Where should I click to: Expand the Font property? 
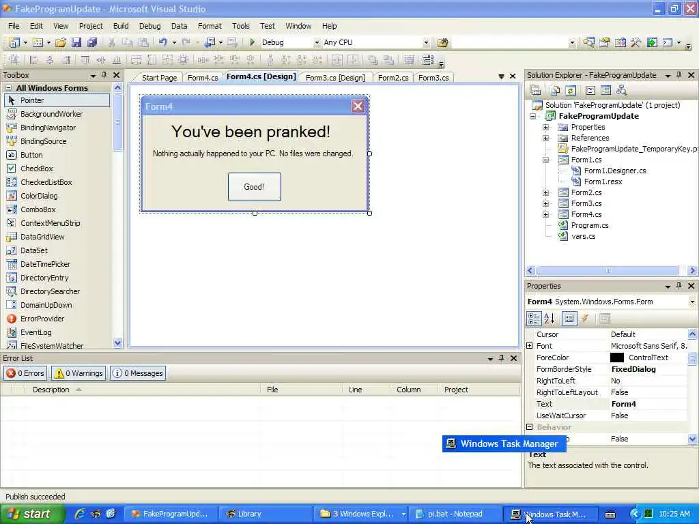point(530,346)
